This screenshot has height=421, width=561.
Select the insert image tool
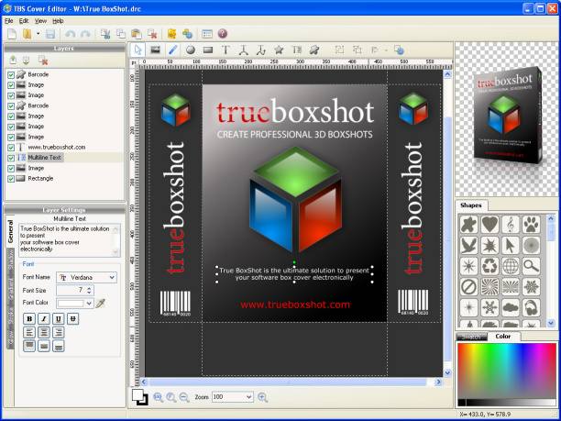pos(155,50)
